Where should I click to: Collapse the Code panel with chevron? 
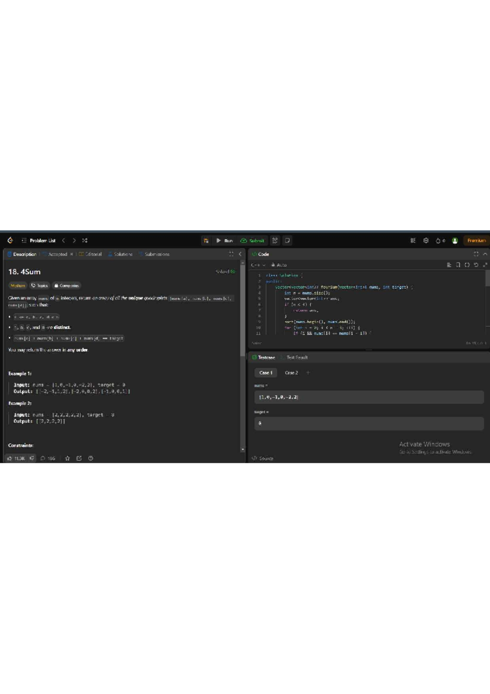[x=485, y=254]
